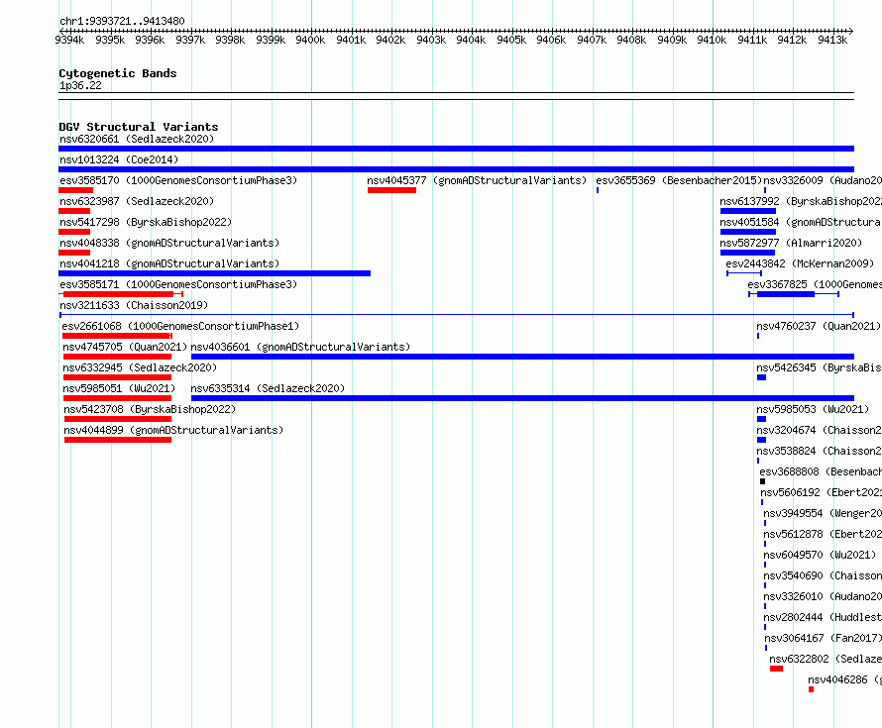Click the nsv5426345 variant label
The height and width of the screenshot is (728, 882).
click(x=819, y=367)
